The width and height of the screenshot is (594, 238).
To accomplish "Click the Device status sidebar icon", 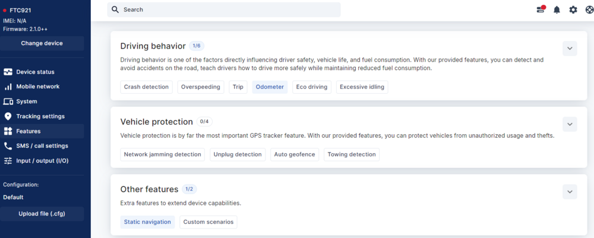I will click(x=8, y=72).
